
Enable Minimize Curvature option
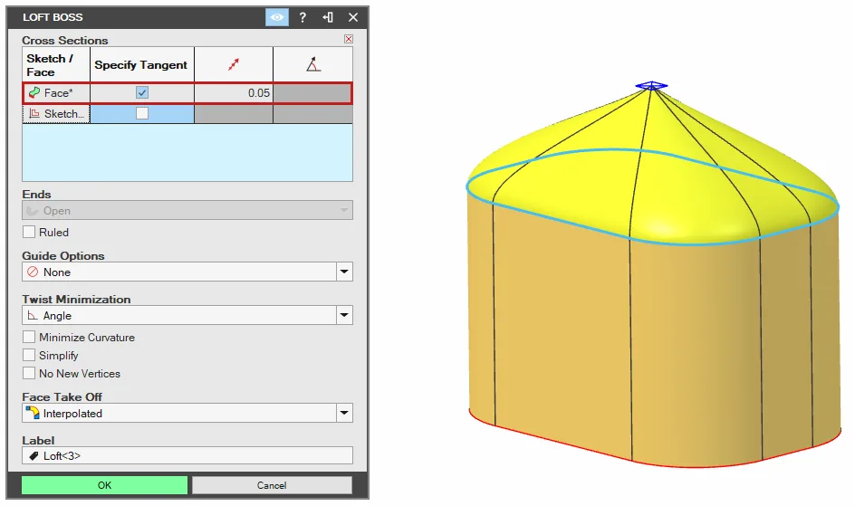point(29,337)
